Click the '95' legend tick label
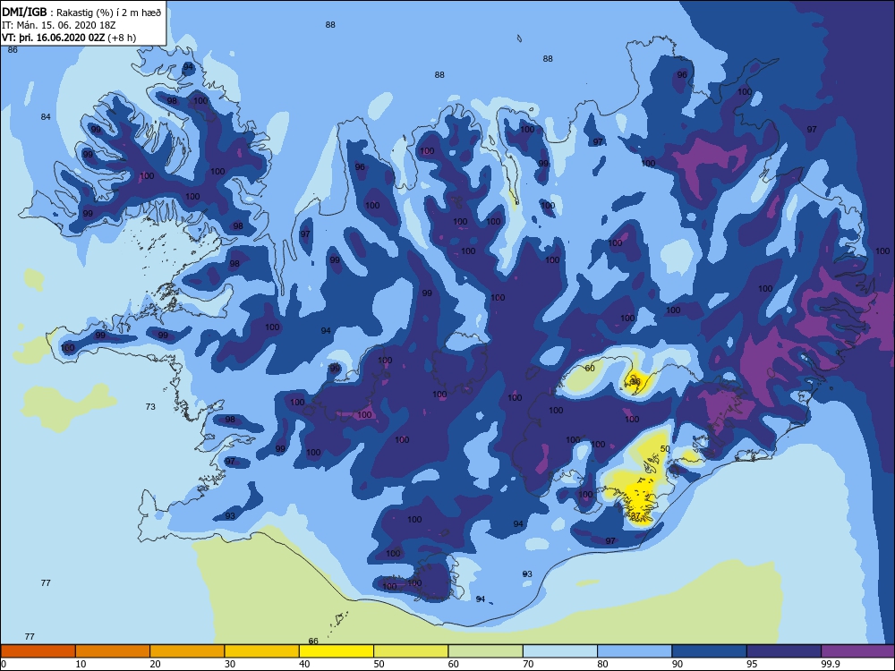Image resolution: width=895 pixels, height=671 pixels. tap(752, 664)
